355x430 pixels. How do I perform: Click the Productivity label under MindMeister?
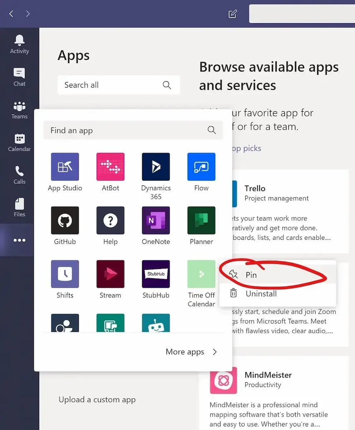tap(263, 385)
